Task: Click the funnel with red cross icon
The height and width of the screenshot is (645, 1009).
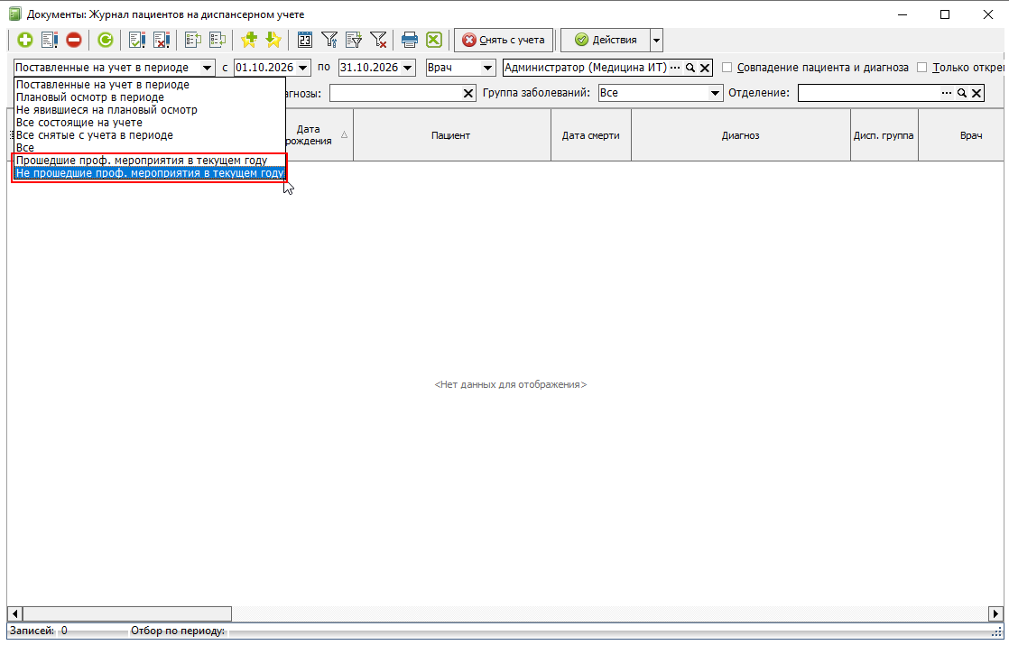Action: click(378, 40)
